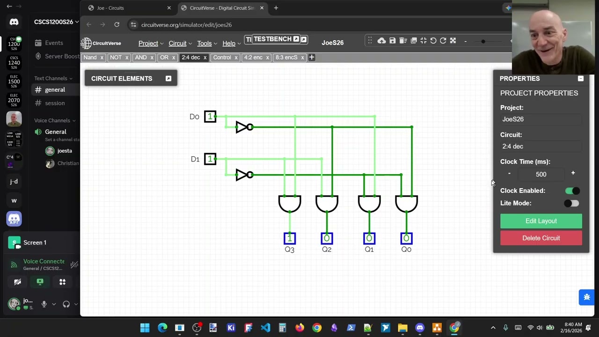Report an issue with the bug icon
599x337 pixels.
tap(587, 297)
